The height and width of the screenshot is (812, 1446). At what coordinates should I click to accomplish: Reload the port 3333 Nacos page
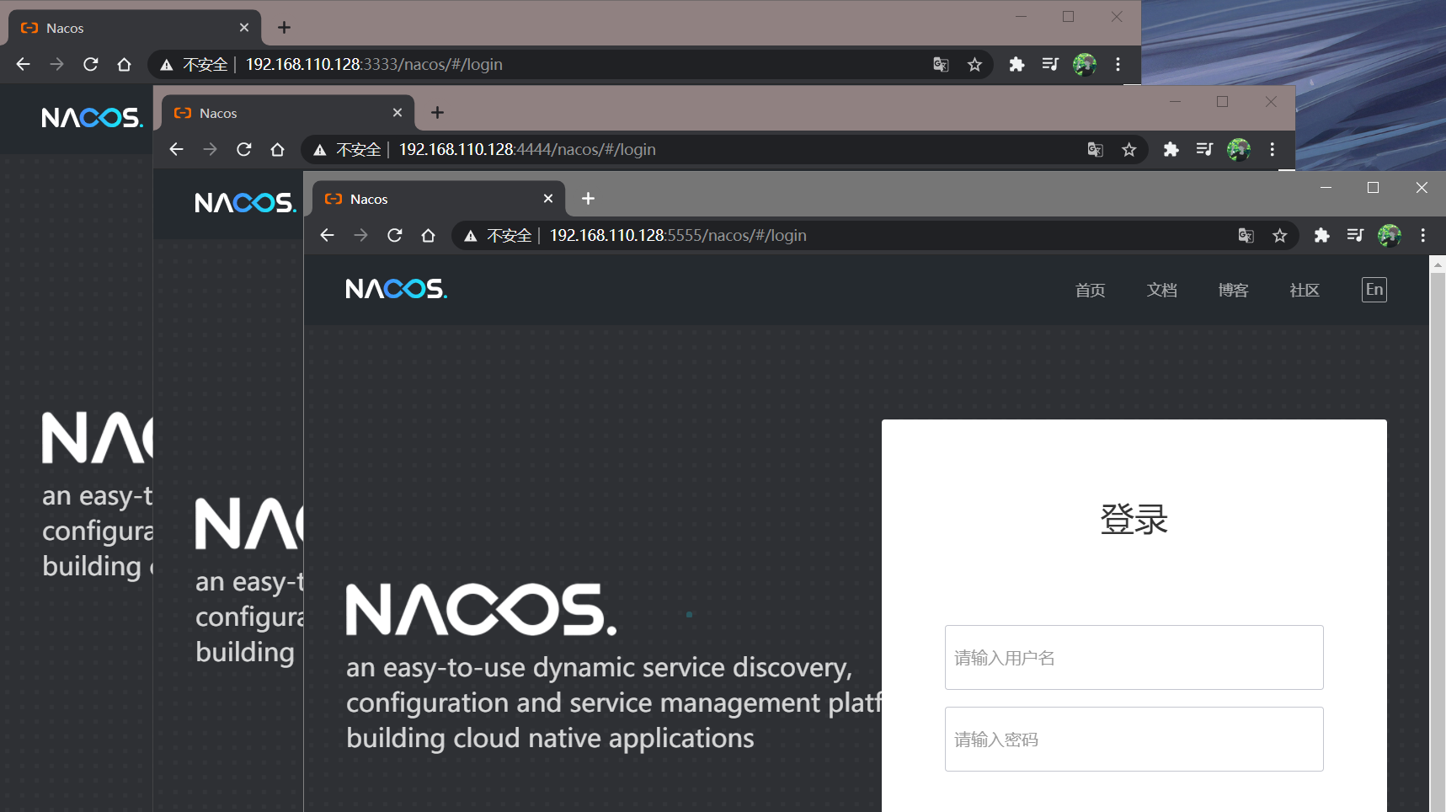[91, 65]
